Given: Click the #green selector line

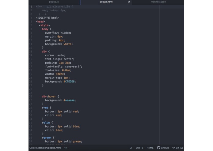Looking at the screenshot, I should pos(48,138).
